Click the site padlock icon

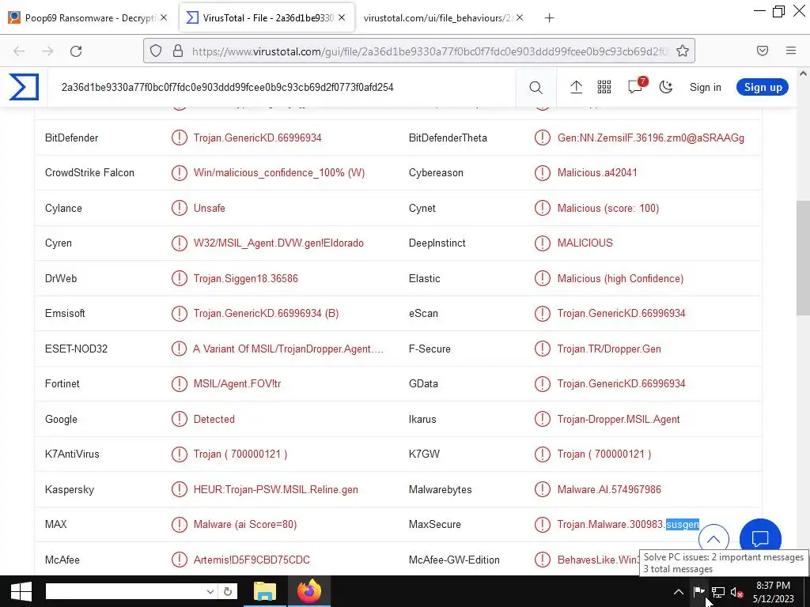[178, 51]
